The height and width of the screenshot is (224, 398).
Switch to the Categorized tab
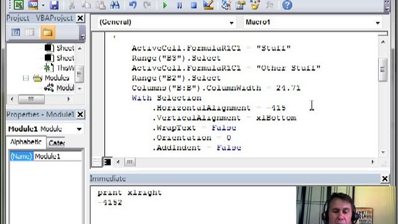tap(57, 143)
